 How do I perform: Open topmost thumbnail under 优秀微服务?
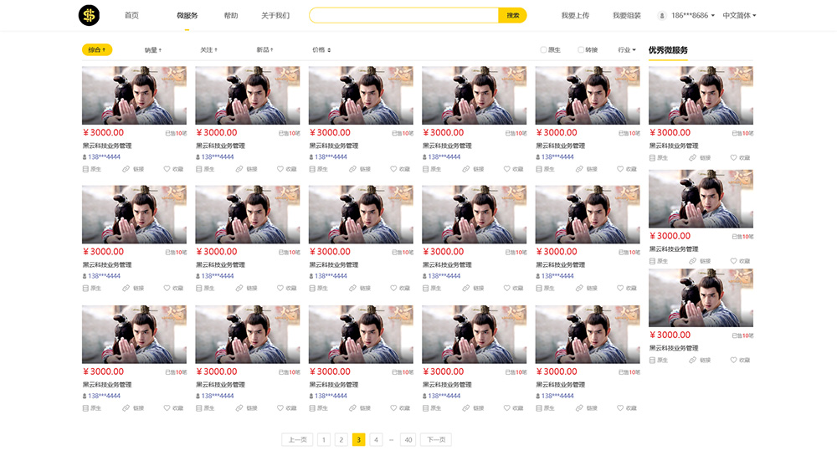701,95
